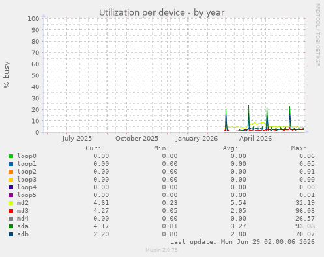
Task: Click the loop1 blue legend swatch
Action: click(11, 164)
